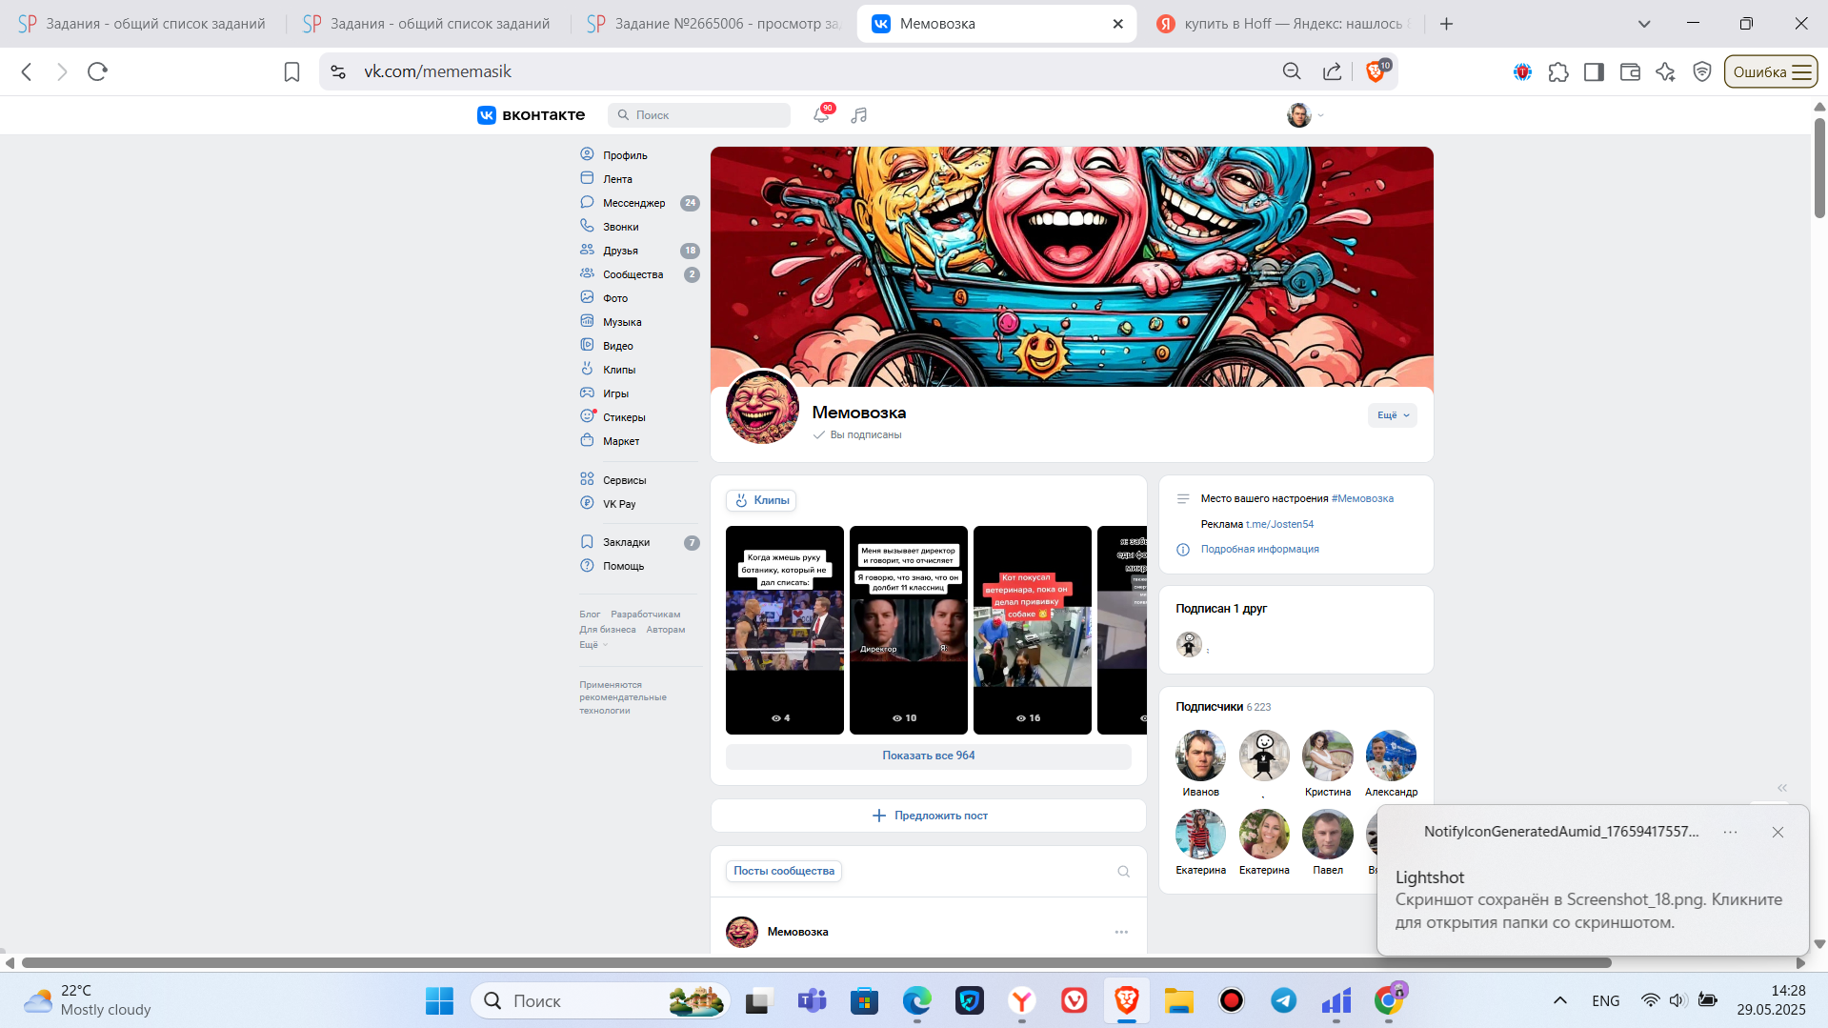
Task: Close the Lightshot notification
Action: pos(1778,832)
